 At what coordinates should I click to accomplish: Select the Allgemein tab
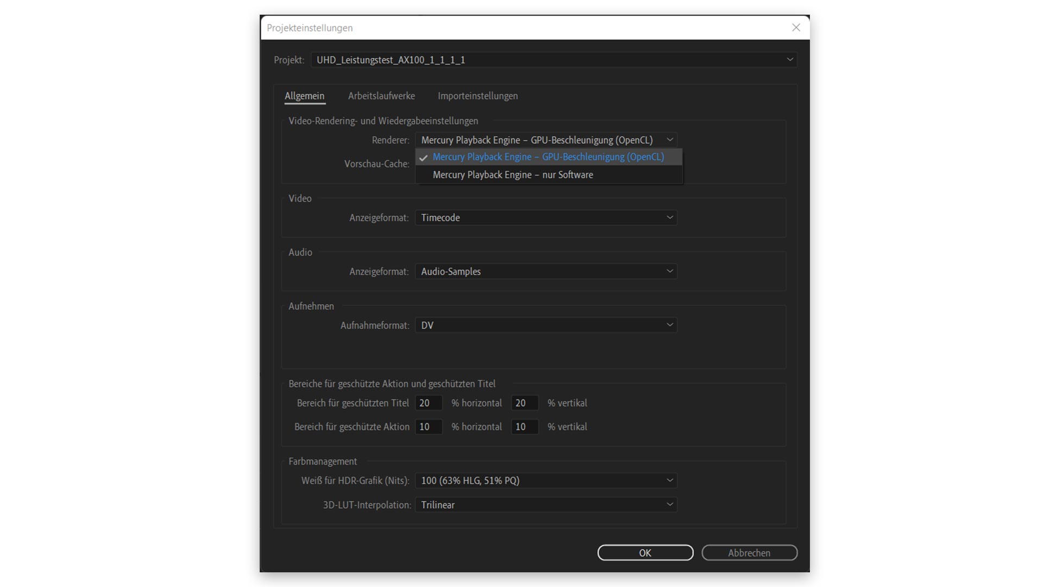304,96
